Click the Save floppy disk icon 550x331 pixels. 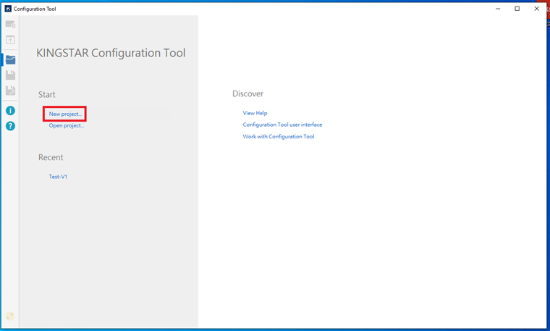[x=10, y=75]
